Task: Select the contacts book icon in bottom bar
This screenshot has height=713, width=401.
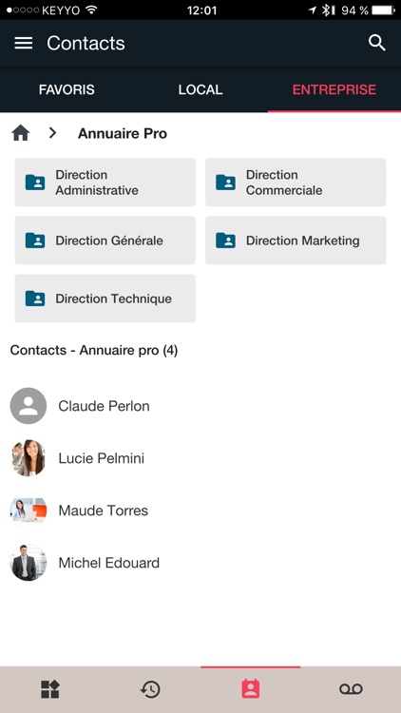Action: click(x=251, y=689)
